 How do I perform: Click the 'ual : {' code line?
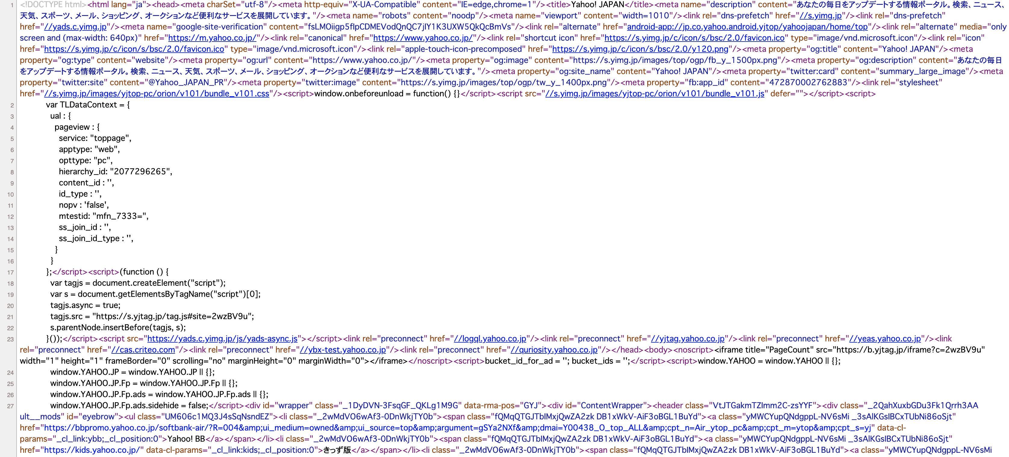(61, 116)
